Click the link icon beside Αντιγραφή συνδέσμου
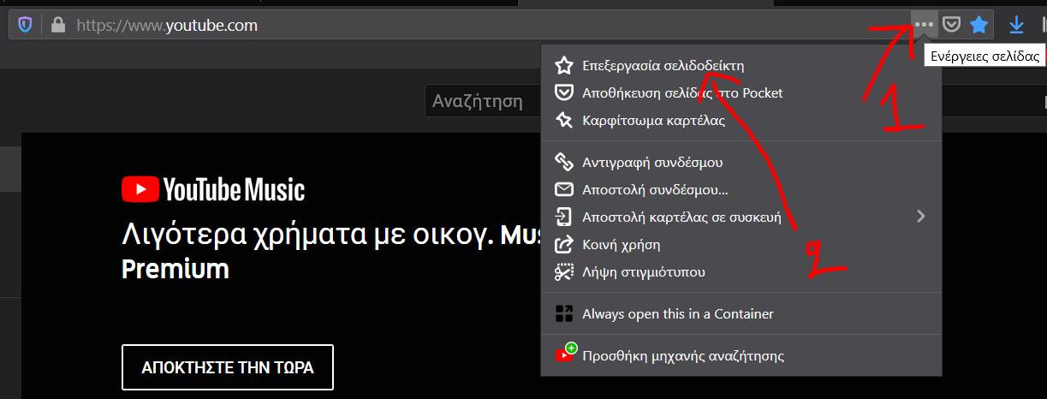This screenshot has width=1047, height=399. pyautogui.click(x=563, y=162)
